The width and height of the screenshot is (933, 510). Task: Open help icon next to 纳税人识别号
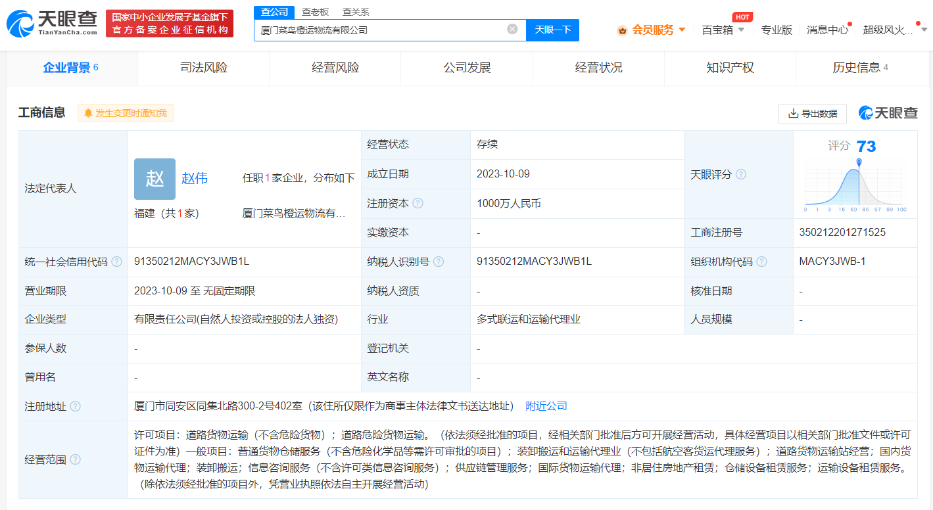[x=439, y=262]
